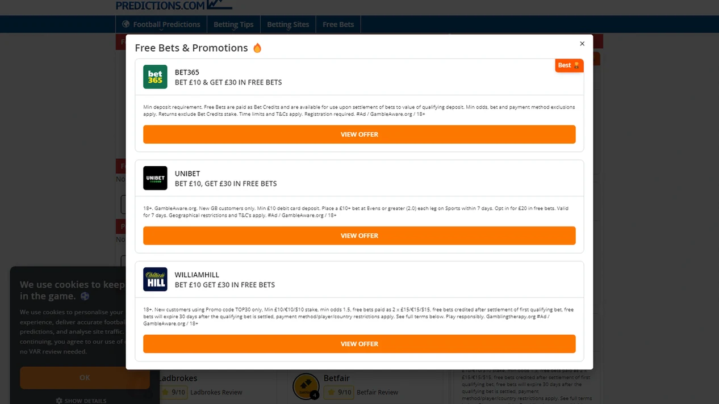Click the BET365 offer name text
Image resolution: width=719 pixels, height=404 pixels.
pyautogui.click(x=187, y=73)
